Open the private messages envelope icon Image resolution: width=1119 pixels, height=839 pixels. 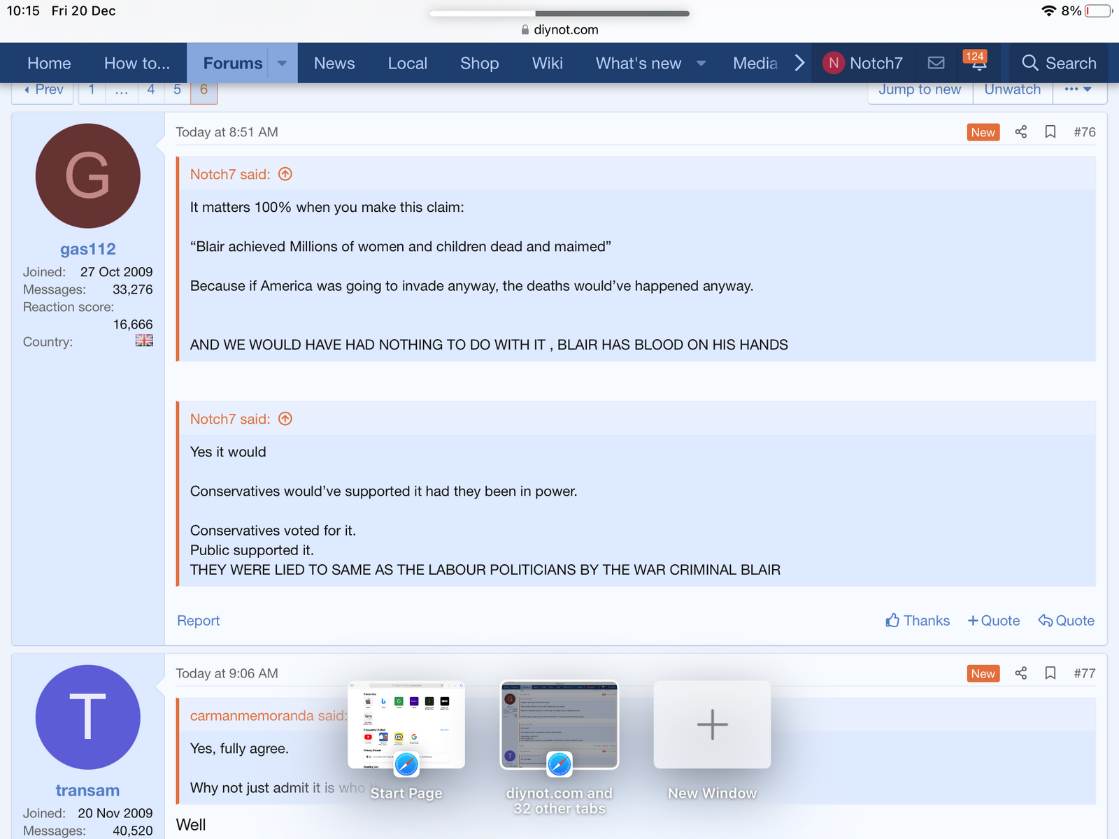pyautogui.click(x=936, y=63)
